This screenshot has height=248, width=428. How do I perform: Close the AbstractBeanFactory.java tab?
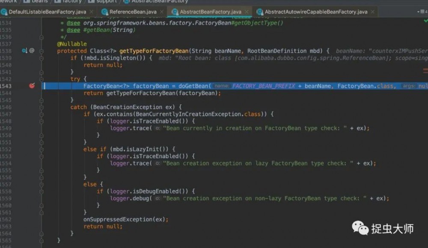247,12
